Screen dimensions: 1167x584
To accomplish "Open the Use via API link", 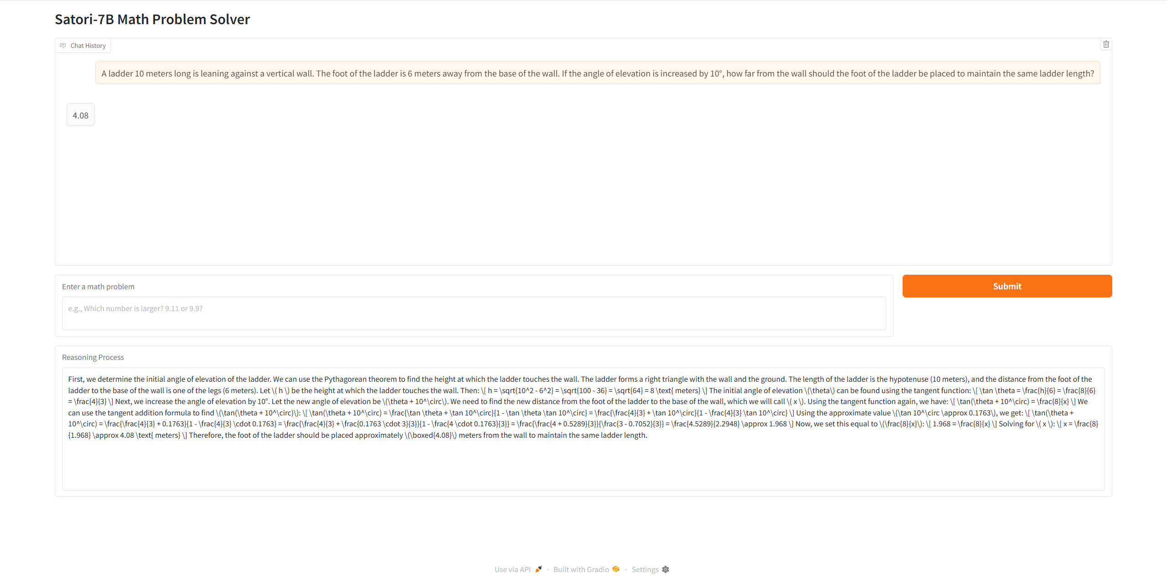I will point(518,569).
